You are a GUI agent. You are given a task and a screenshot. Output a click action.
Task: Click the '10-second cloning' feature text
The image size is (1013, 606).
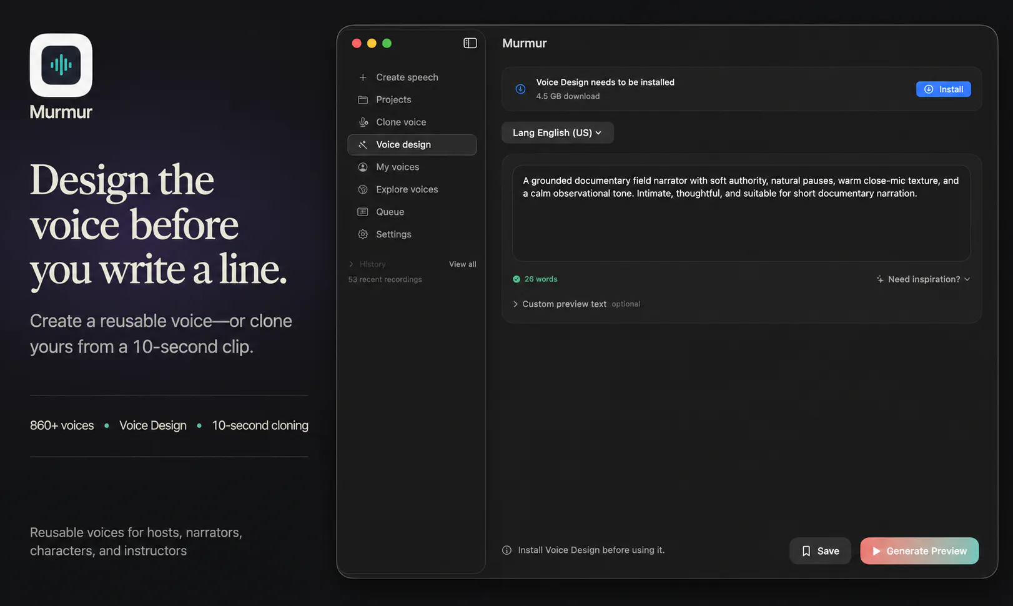click(260, 425)
